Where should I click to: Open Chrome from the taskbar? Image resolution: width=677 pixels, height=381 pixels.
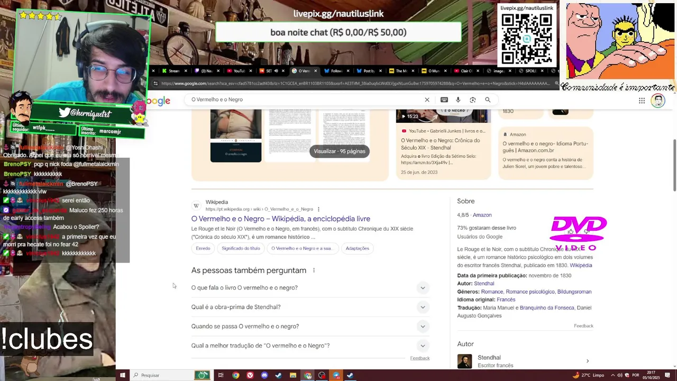tap(235, 375)
